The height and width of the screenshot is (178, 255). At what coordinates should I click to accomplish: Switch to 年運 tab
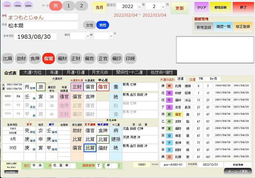[54, 72]
